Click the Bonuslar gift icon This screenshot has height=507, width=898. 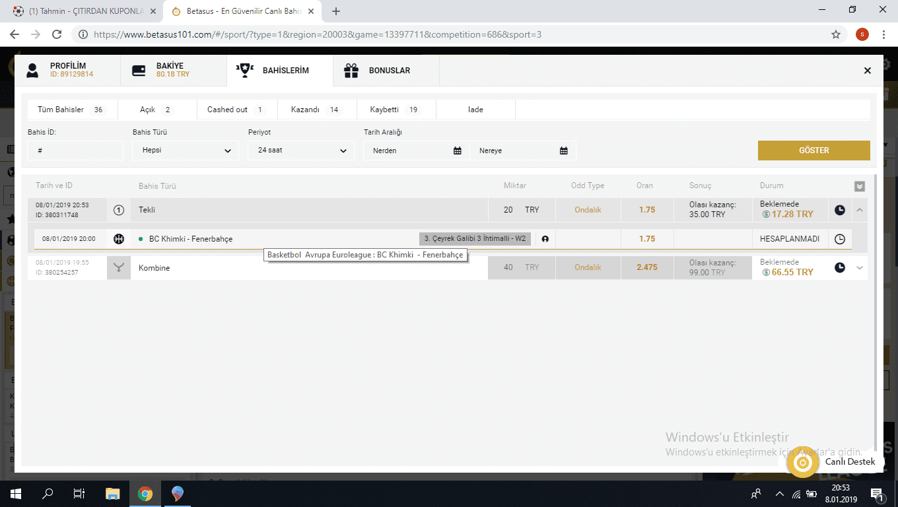351,70
